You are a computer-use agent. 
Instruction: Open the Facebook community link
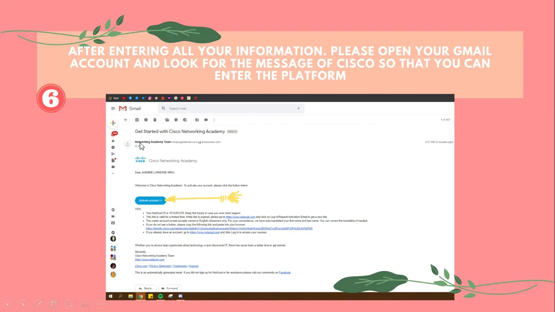coord(284,273)
